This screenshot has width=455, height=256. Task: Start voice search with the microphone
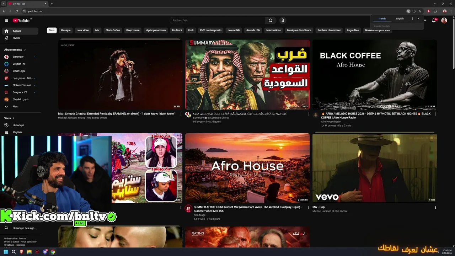[x=283, y=20]
